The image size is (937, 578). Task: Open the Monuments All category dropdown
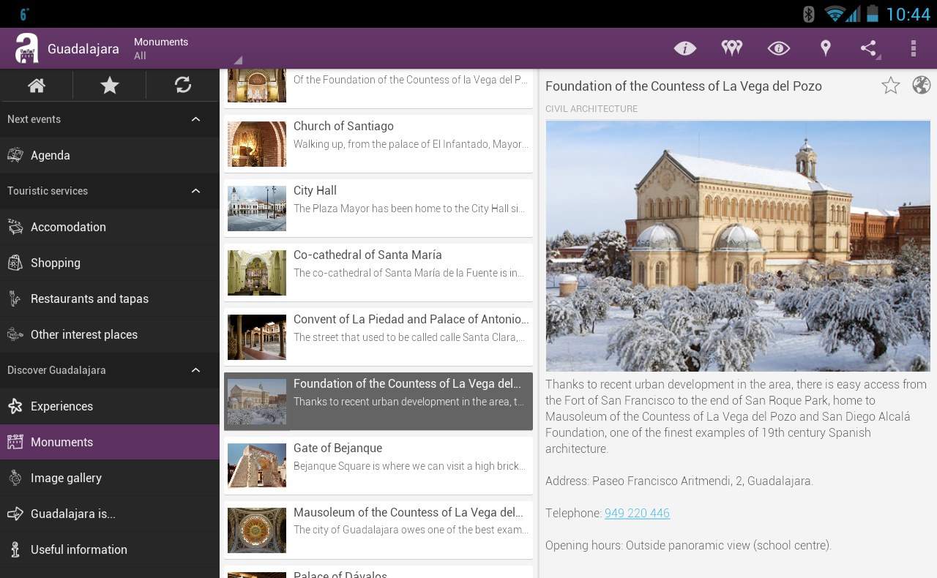coord(187,48)
